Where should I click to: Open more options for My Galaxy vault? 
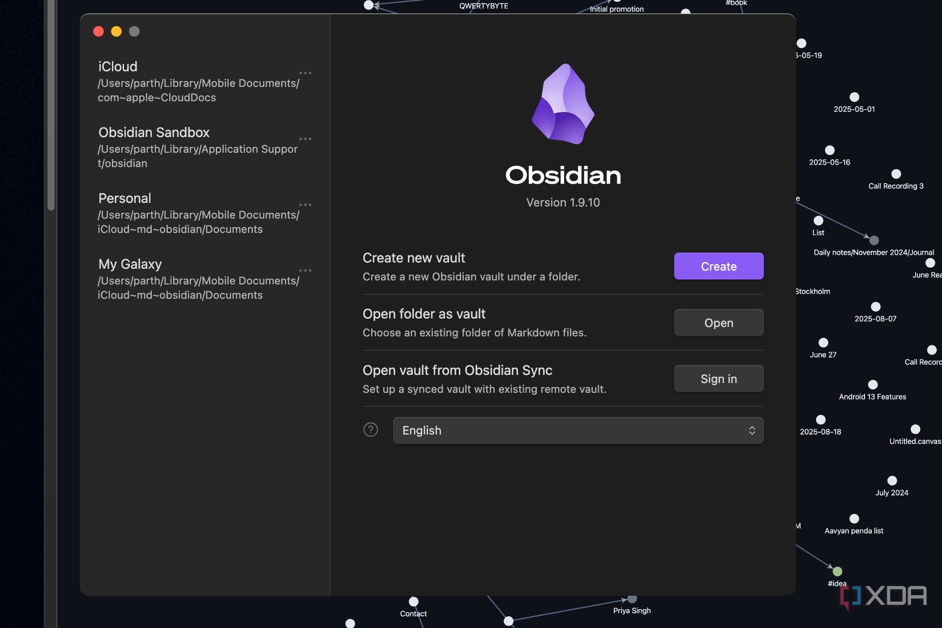click(x=305, y=271)
